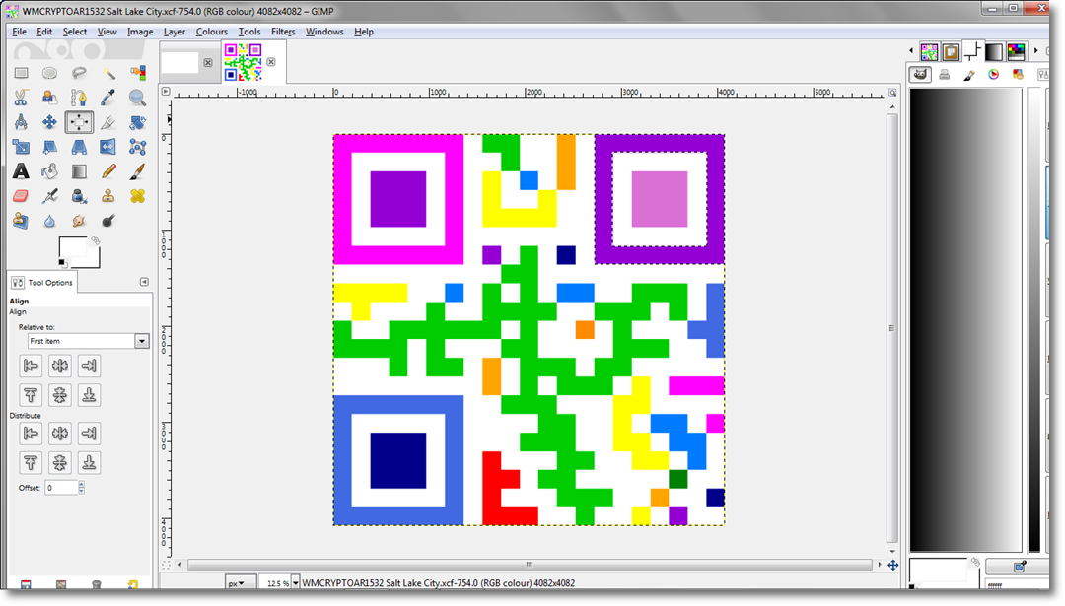
Task: Open the Tool Options tab configuration menu
Action: coord(144,282)
